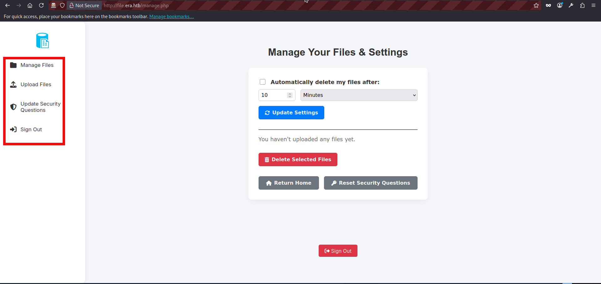Open Manage Files from the sidebar
This screenshot has height=284, width=601.
point(37,65)
